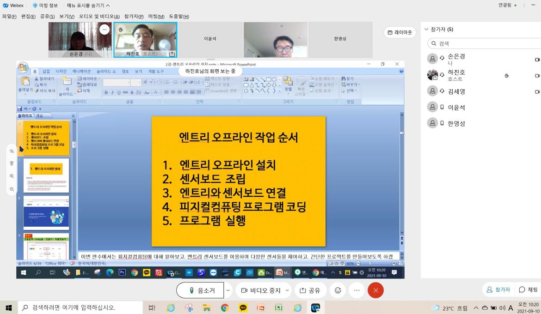Open the 보기(V) menu
Image resolution: width=541 pixels, height=314 pixels.
tap(67, 16)
